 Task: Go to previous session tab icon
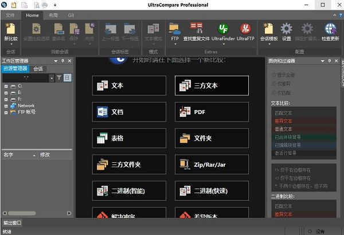click(x=111, y=29)
